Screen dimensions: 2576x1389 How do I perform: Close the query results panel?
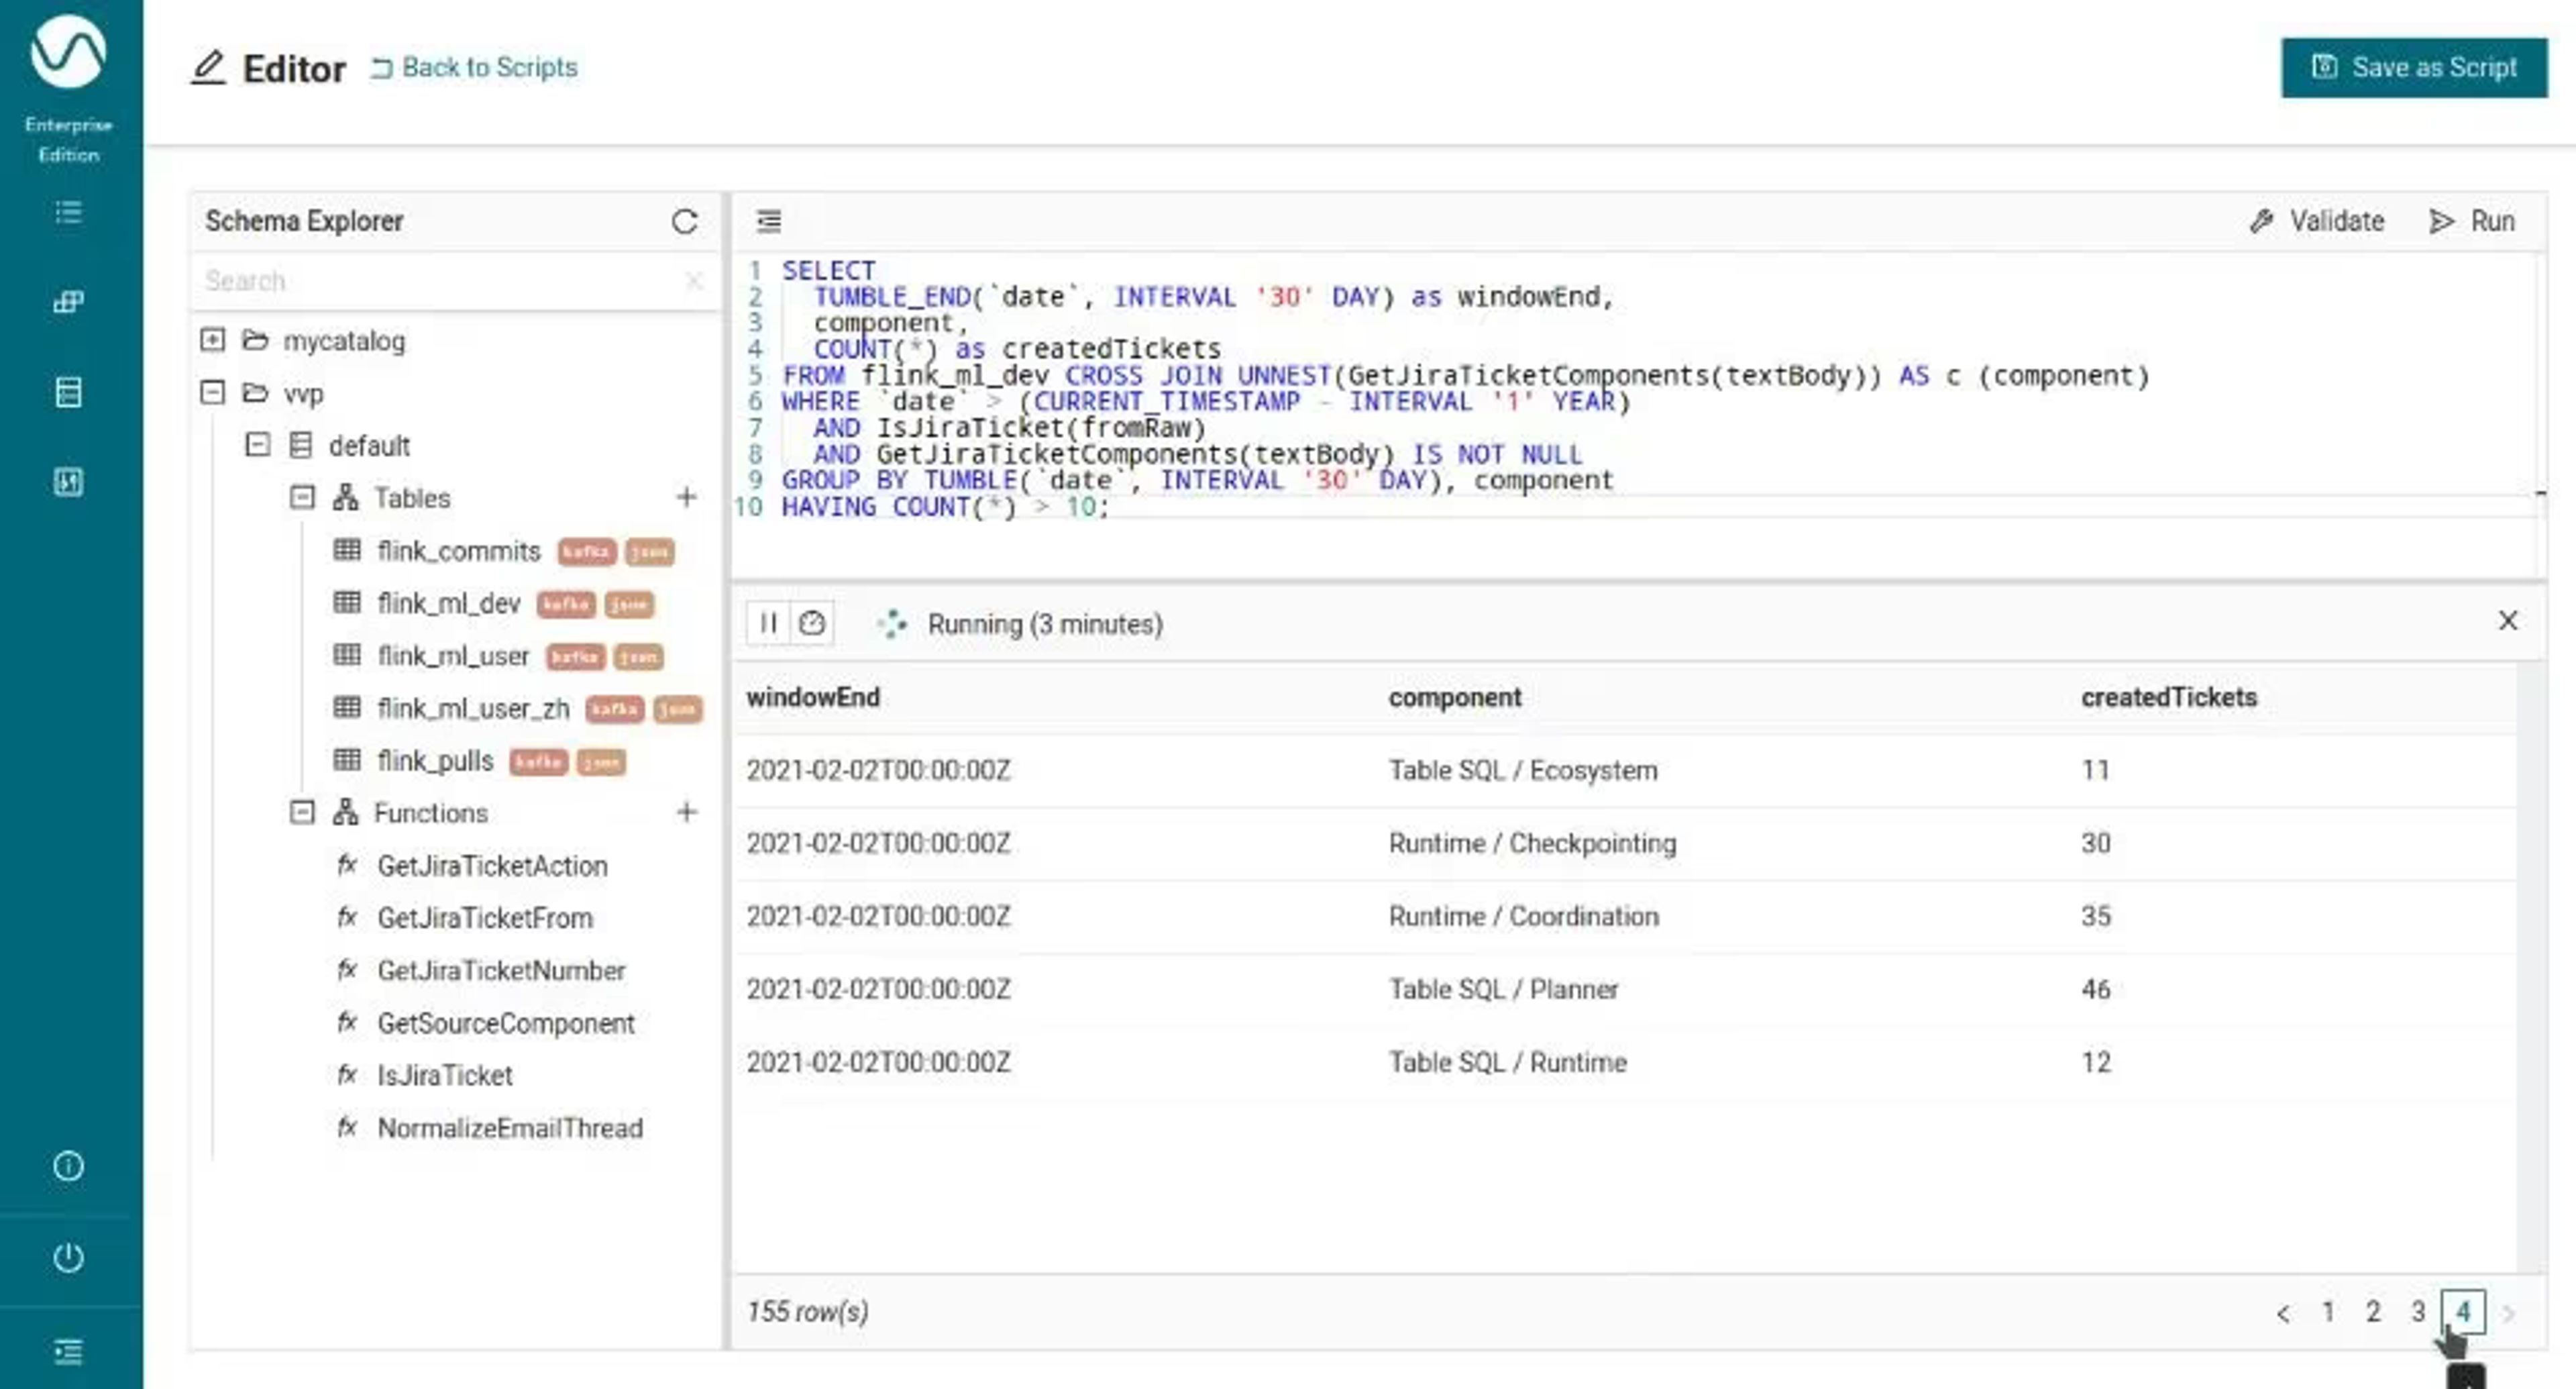pos(2507,621)
